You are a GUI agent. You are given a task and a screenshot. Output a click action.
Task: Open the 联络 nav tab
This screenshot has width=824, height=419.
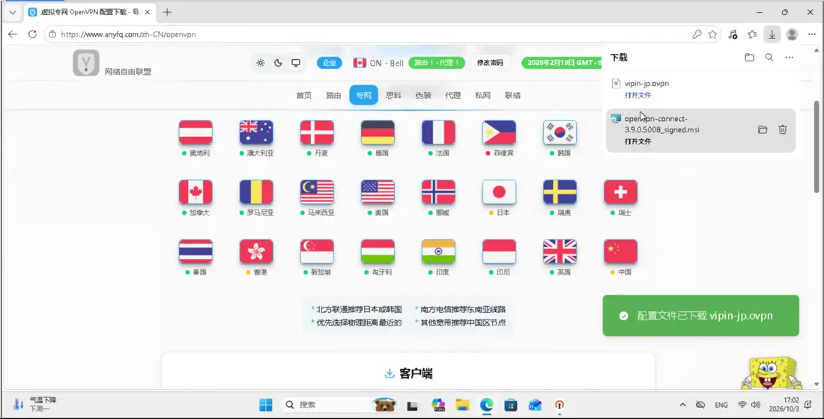click(x=513, y=95)
